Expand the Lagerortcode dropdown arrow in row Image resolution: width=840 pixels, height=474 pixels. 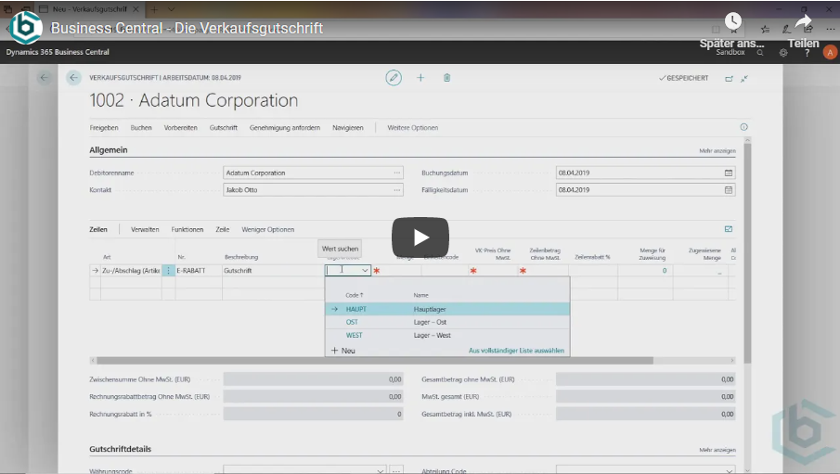(365, 271)
